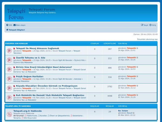Screen dimensions: 162x122
Task: Click topic icon for Psişik Doğum Haritaları
Action: point(9,79)
